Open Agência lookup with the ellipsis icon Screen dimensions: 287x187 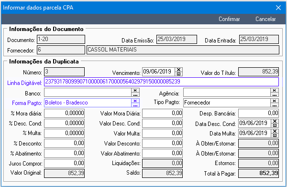[275, 95]
